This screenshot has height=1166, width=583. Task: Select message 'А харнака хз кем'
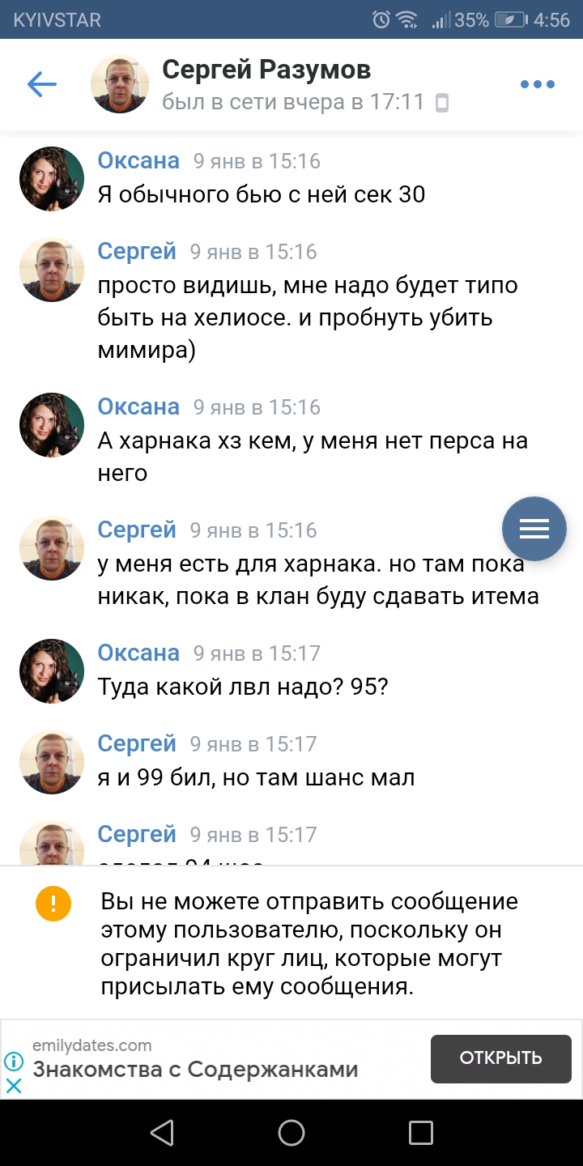[x=313, y=457]
